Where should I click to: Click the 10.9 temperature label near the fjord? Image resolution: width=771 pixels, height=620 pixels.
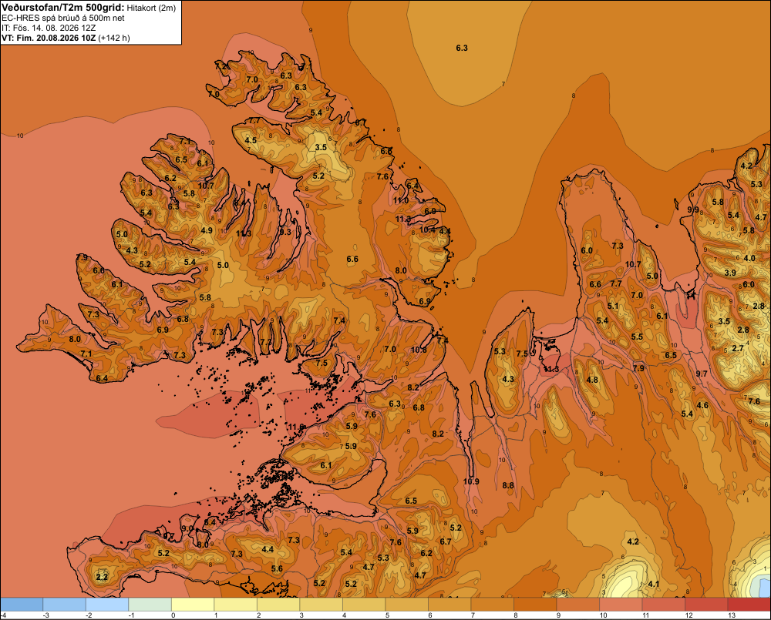[471, 481]
